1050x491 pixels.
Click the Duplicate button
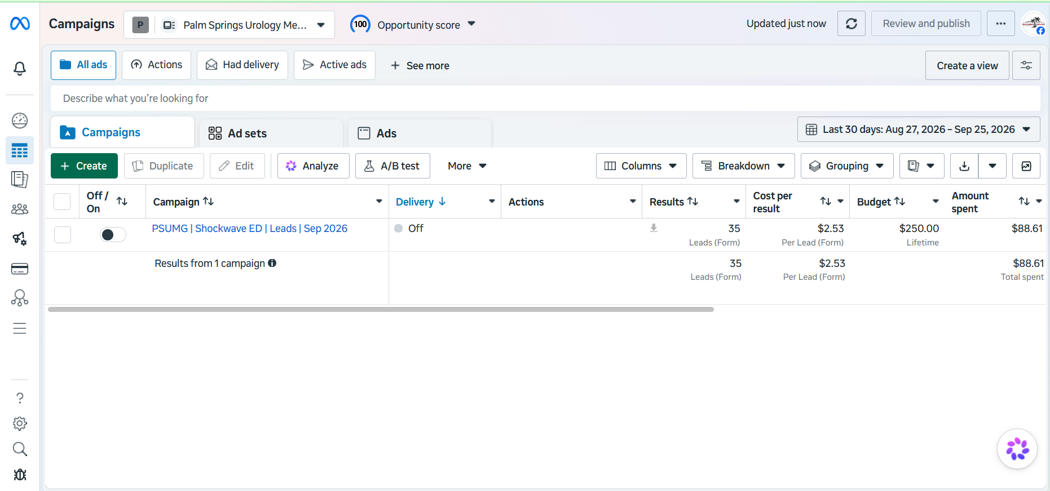[164, 166]
